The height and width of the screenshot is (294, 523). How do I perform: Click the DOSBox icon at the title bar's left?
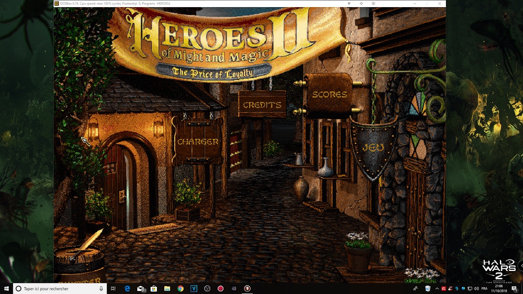click(x=57, y=4)
